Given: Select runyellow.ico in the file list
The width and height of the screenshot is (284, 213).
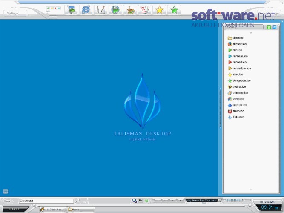Looking at the screenshot, I should pos(239,68).
